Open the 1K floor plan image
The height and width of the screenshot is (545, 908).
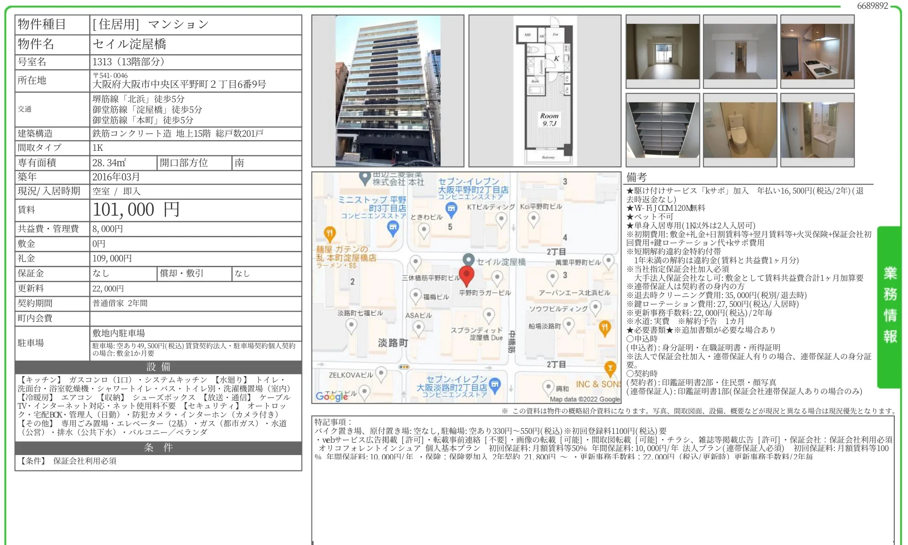pyautogui.click(x=545, y=91)
